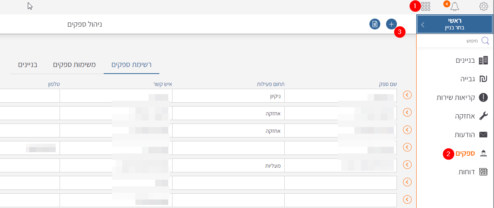Click the document report icon
Viewport: 494px width, 208px height.
374,24
